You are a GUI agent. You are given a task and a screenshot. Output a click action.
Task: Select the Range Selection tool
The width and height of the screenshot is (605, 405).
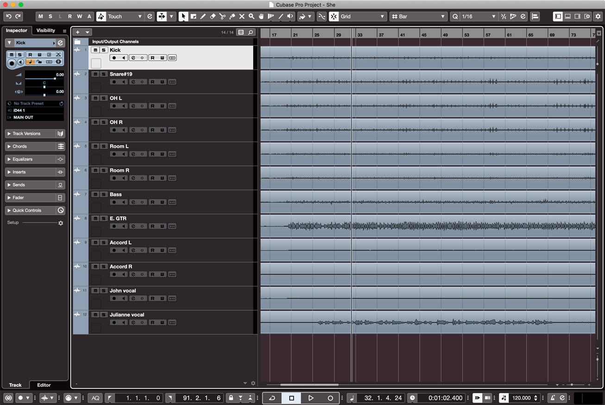tap(193, 16)
